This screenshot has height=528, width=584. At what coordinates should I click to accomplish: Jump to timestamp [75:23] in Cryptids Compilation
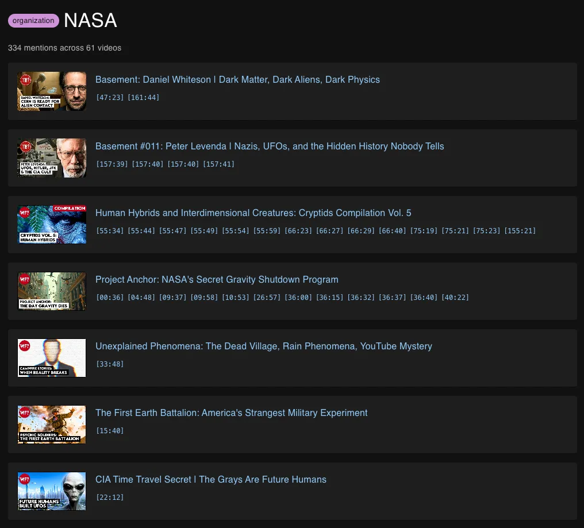(486, 231)
